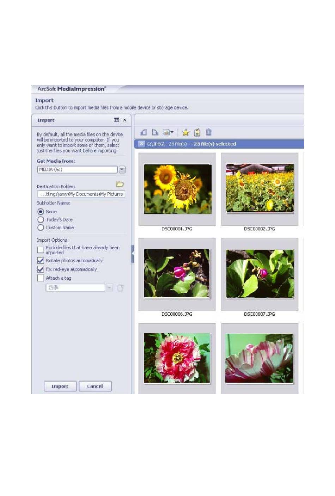Click the MEDIA (G:) source field
This screenshot has height=496, width=335.
(77, 170)
